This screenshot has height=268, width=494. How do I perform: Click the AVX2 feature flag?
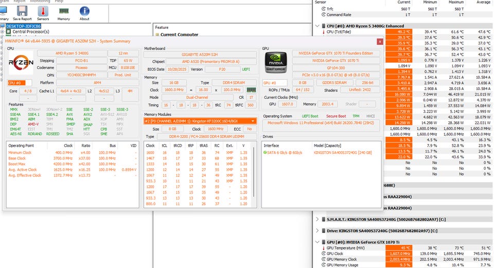tap(87, 115)
